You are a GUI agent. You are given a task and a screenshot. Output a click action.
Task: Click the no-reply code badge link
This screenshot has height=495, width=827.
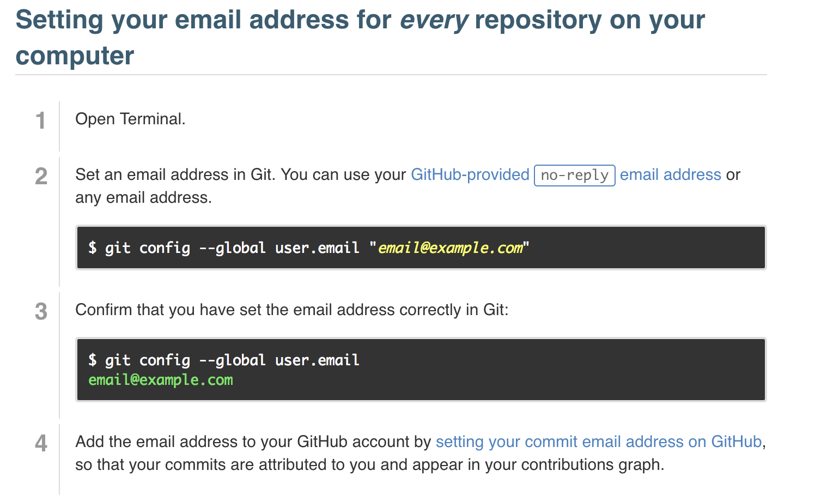coord(575,176)
